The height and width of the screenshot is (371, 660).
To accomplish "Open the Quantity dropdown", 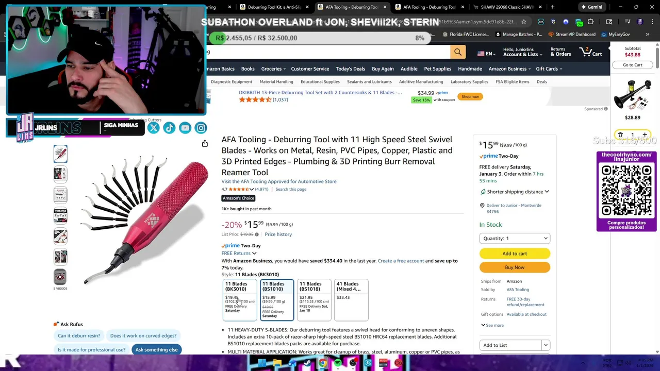I will (515, 238).
